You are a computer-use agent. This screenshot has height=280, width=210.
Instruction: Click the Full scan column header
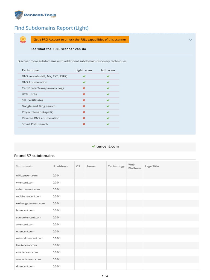tap(108, 70)
